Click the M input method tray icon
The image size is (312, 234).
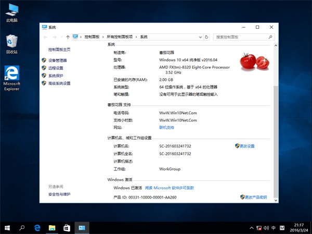282,228
